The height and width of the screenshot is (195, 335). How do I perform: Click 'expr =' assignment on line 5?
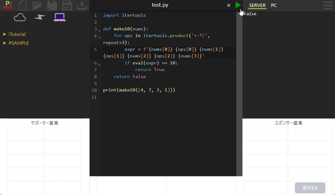coord(132,49)
